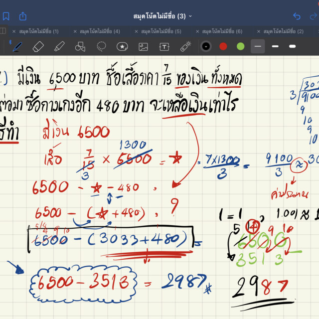Select the Pen tool
319x319 pixels.
click(x=17, y=47)
